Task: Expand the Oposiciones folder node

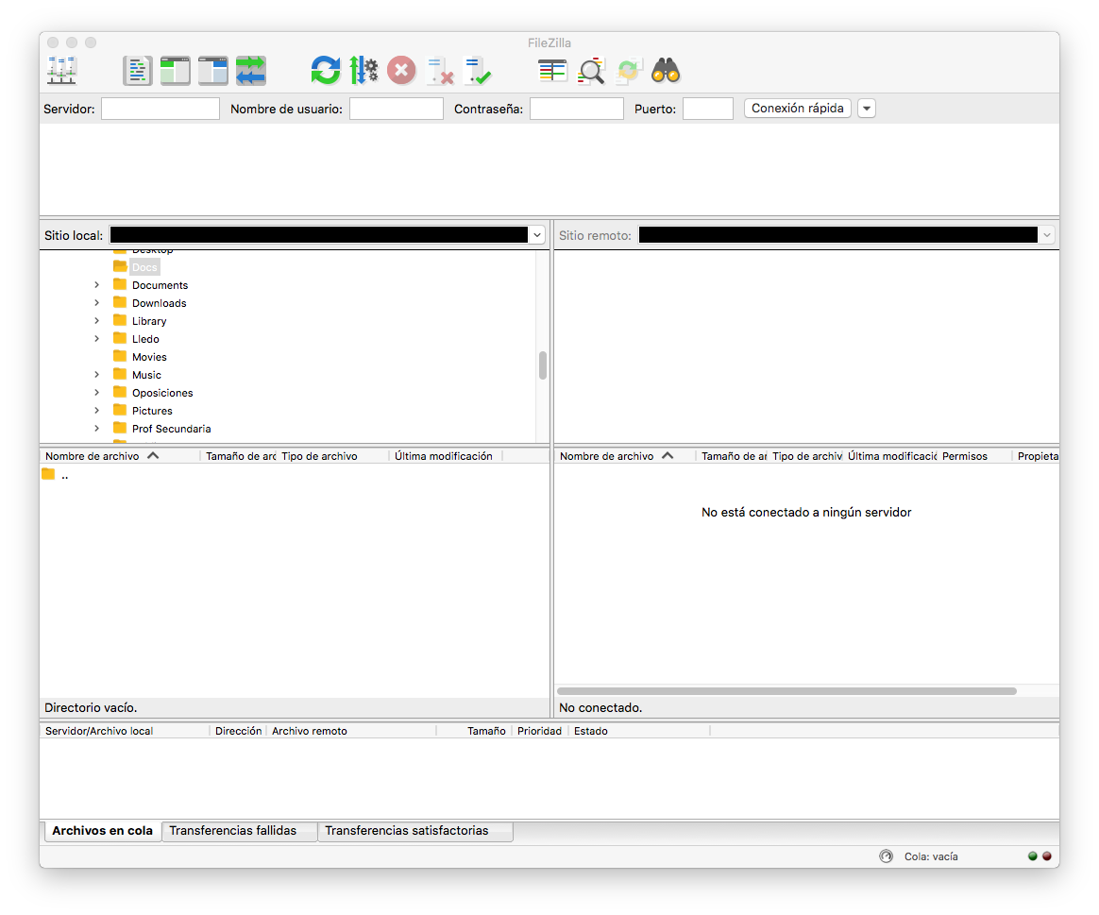Action: point(96,393)
